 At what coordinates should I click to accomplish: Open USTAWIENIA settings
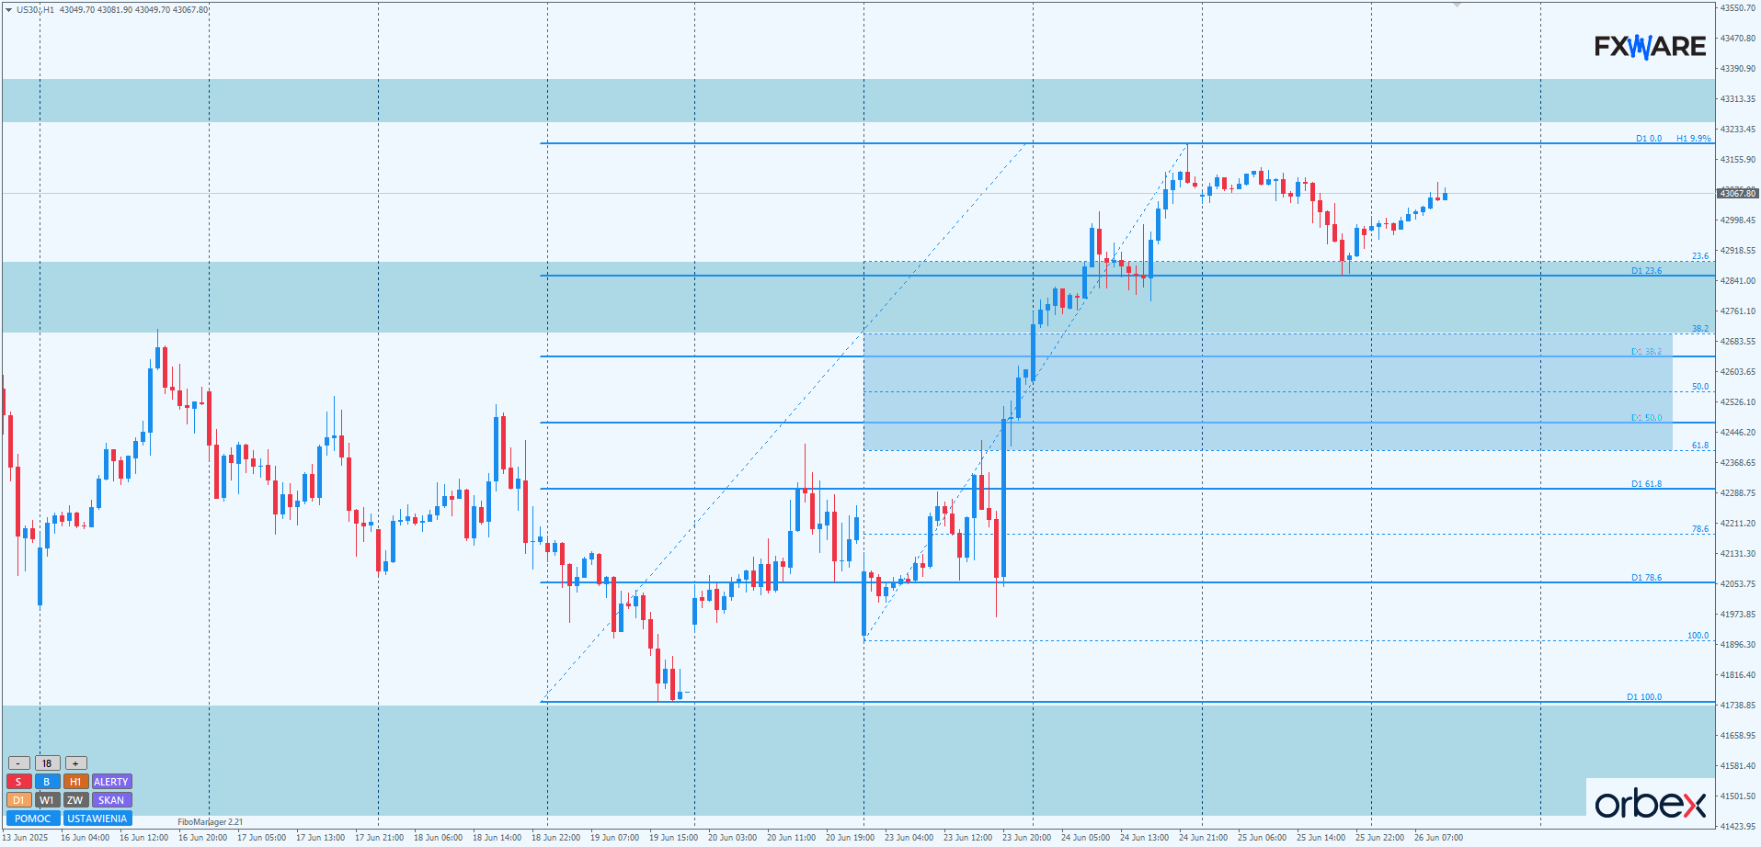tap(97, 819)
